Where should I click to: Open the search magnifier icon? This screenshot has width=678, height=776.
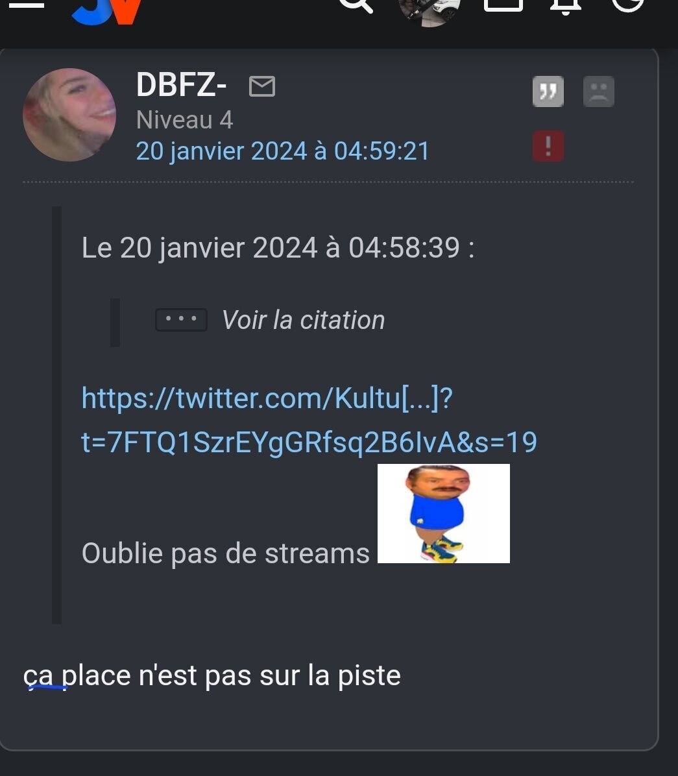[356, 5]
